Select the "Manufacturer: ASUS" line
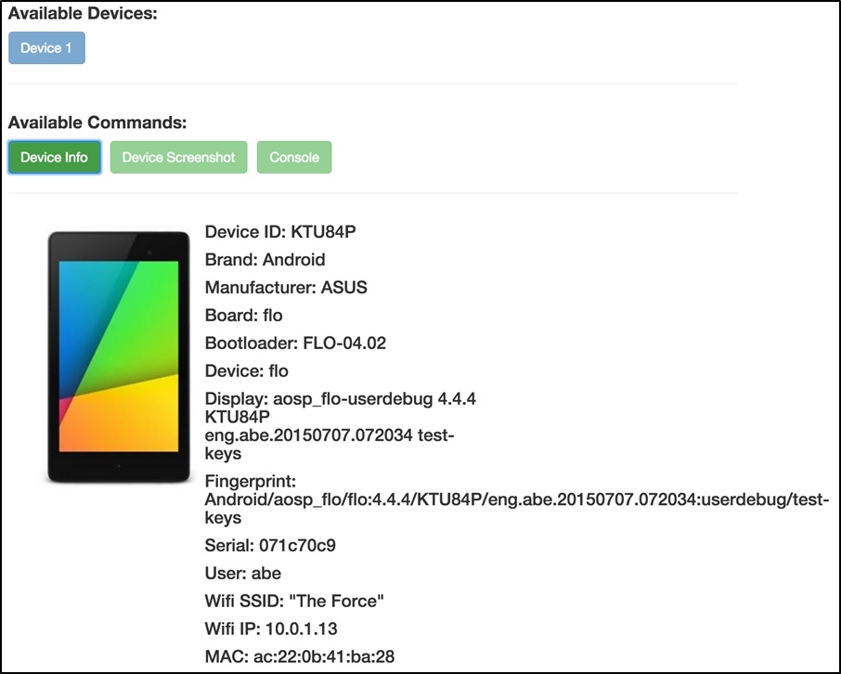 pyautogui.click(x=286, y=288)
